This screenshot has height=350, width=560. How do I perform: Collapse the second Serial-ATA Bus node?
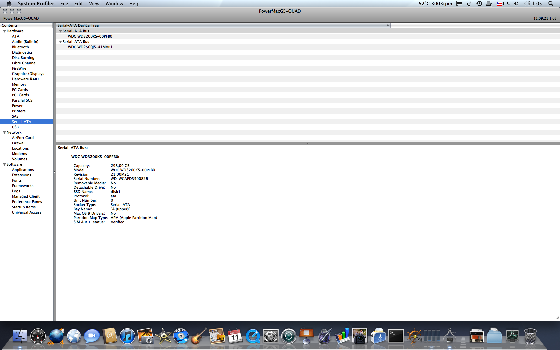(x=60, y=42)
